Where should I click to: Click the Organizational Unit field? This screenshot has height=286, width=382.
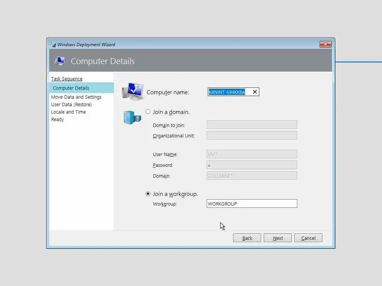click(x=252, y=136)
